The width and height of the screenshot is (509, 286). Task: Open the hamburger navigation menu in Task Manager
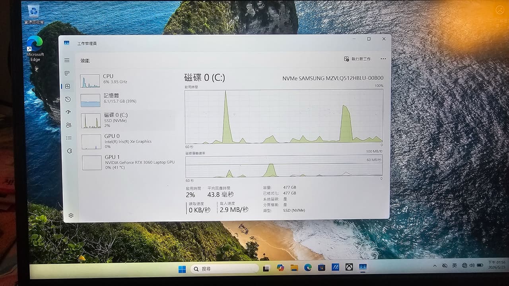coord(67,60)
